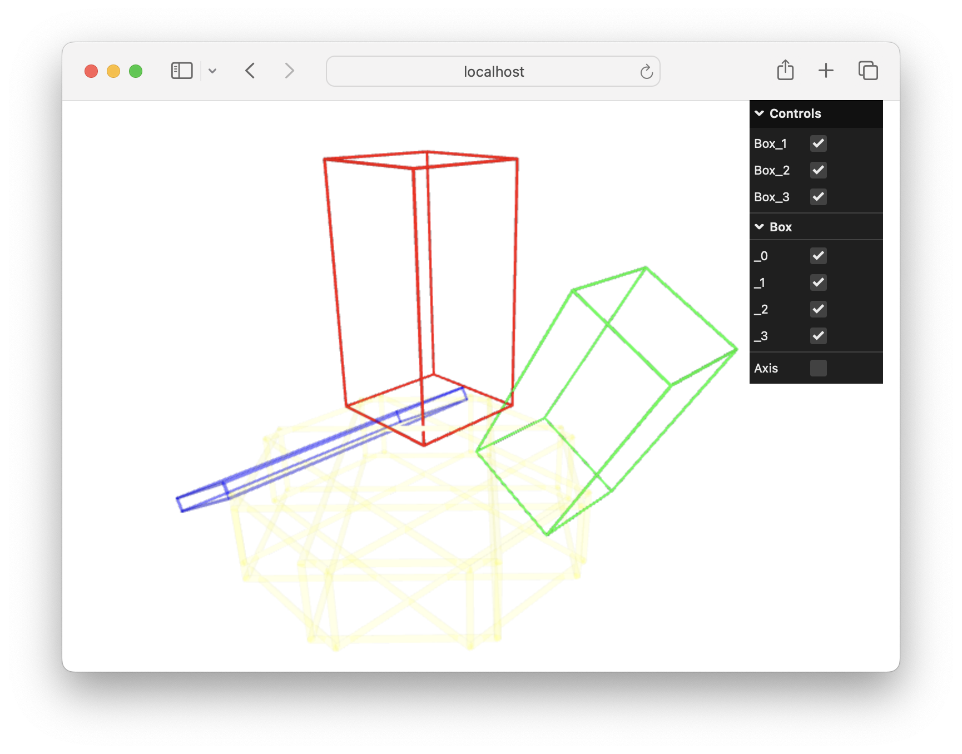This screenshot has height=754, width=962.
Task: Toggle the _1 checkbox off
Action: 819,282
